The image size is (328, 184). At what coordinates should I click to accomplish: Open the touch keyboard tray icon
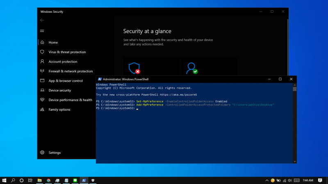click(x=296, y=180)
